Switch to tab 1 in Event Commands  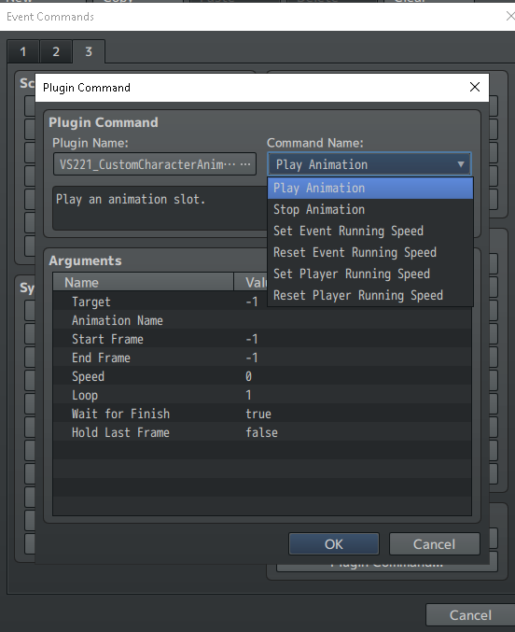(23, 51)
